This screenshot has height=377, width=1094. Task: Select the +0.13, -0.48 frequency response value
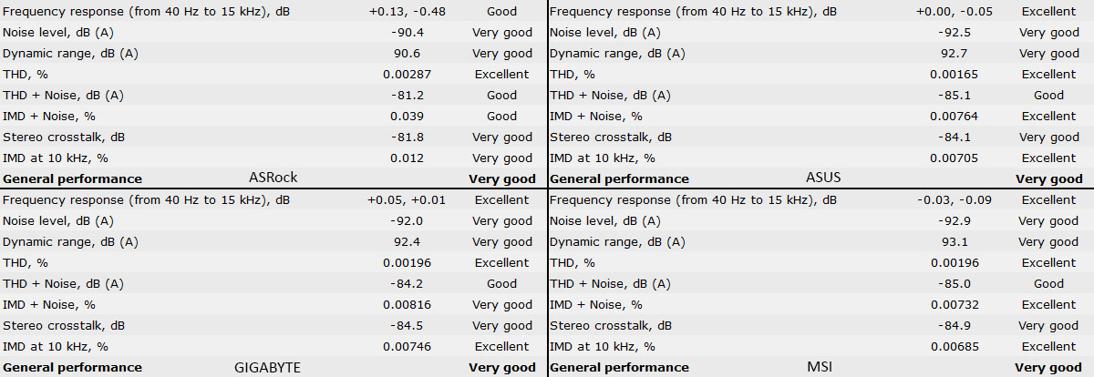point(407,12)
